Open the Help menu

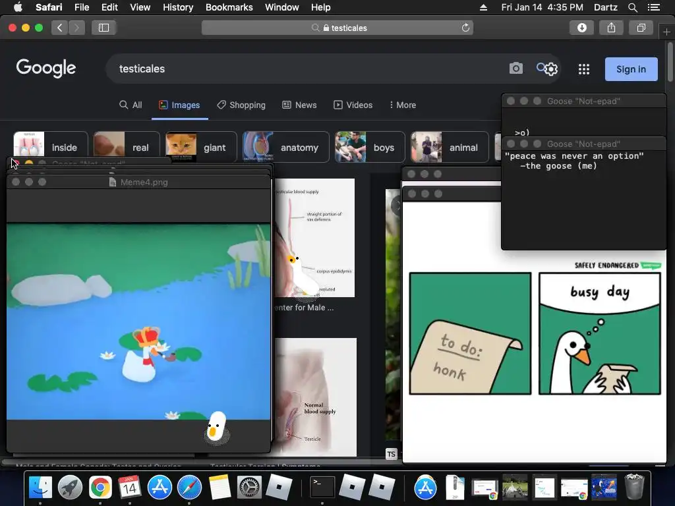click(321, 7)
